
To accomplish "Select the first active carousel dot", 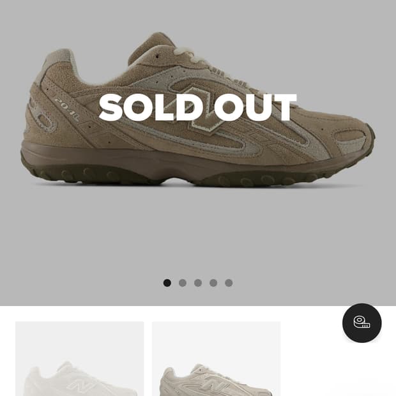I will click(x=167, y=283).
